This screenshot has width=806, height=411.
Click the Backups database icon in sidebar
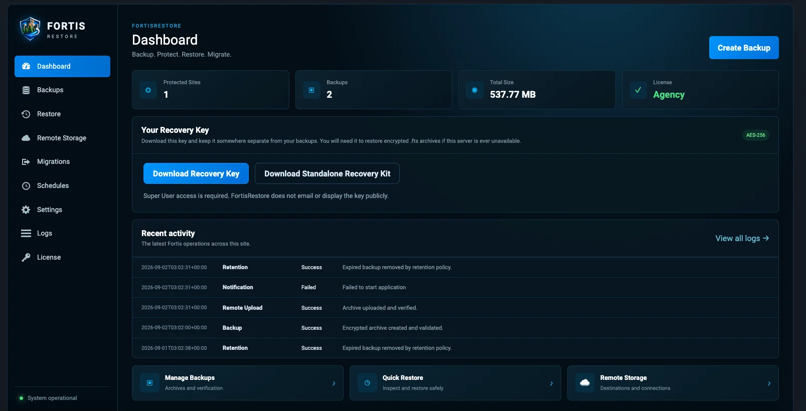coord(26,90)
